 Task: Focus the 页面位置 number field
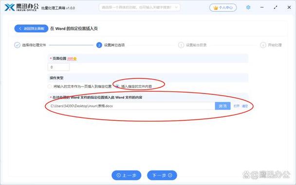[58, 67]
